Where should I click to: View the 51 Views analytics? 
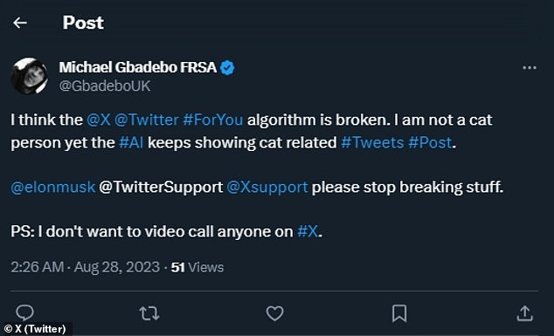tap(197, 268)
